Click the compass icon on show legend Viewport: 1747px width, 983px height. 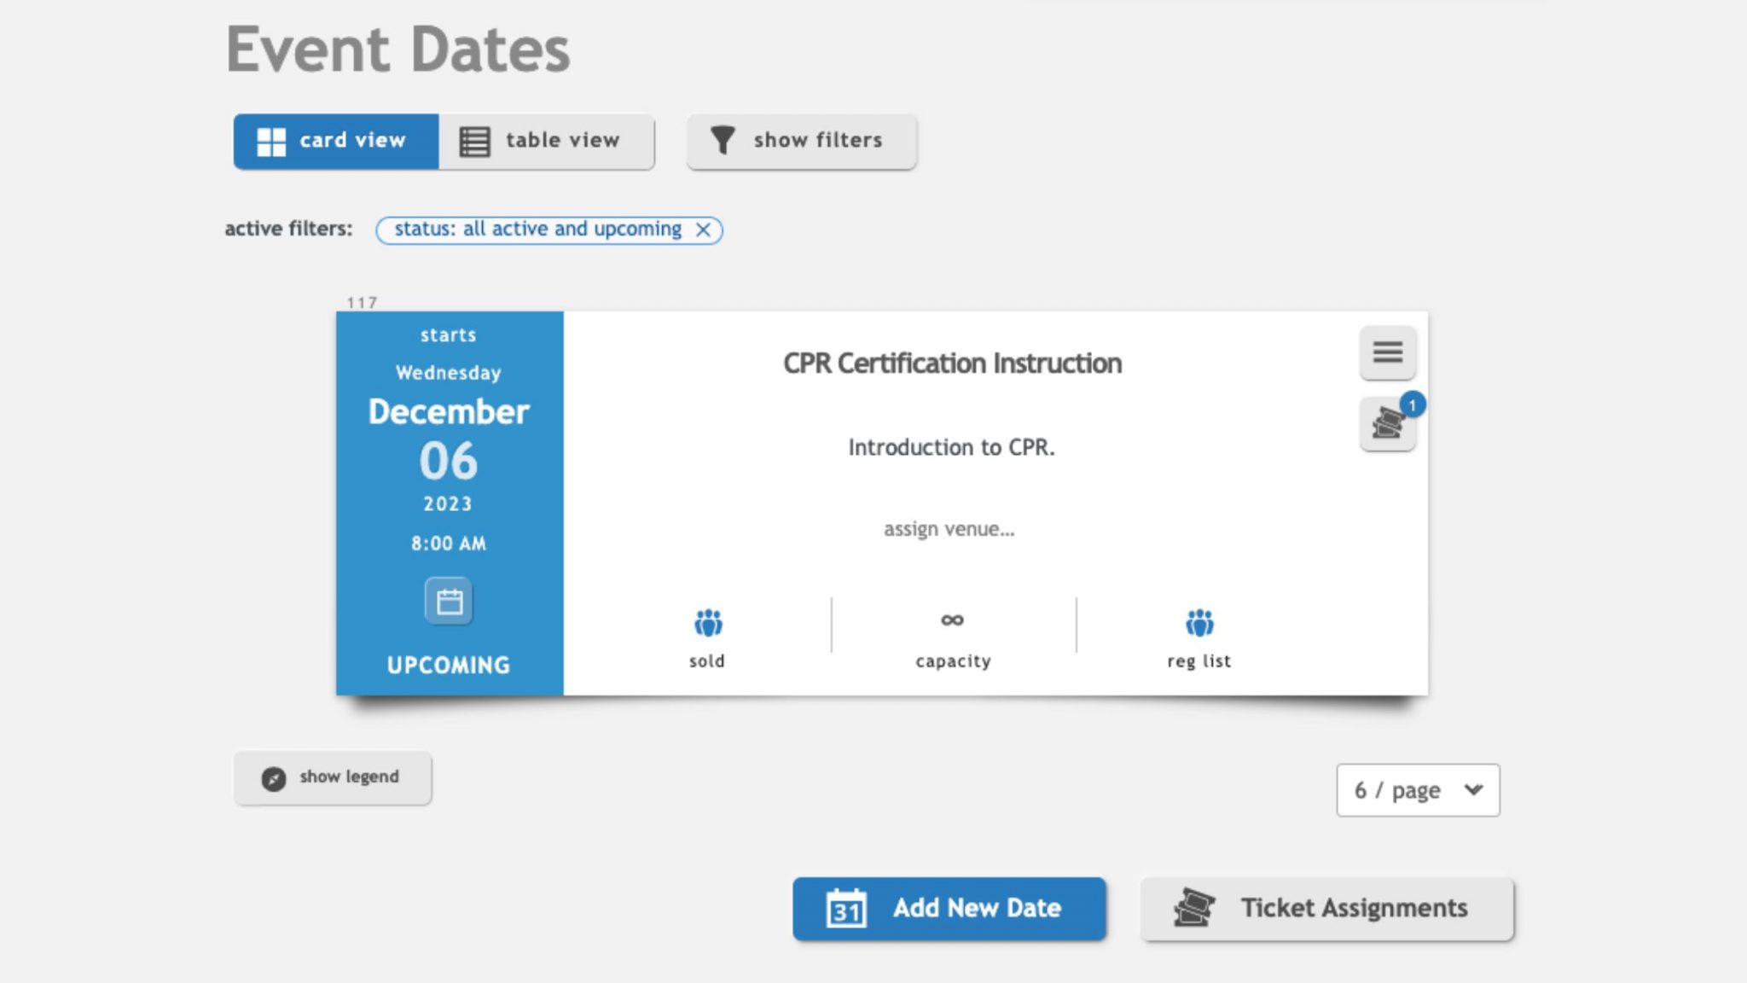[x=275, y=777]
